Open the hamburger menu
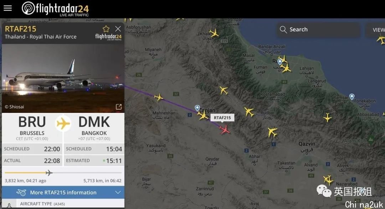 (7, 8)
